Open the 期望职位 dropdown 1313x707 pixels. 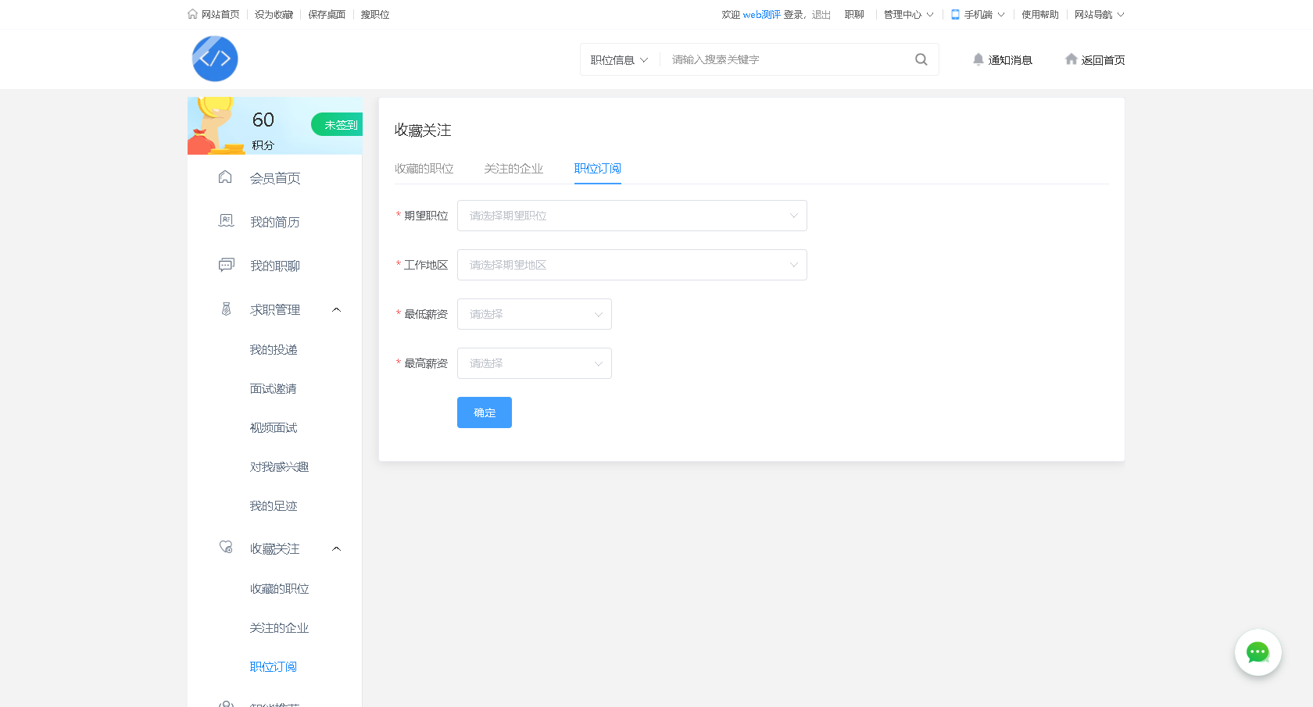tap(631, 216)
